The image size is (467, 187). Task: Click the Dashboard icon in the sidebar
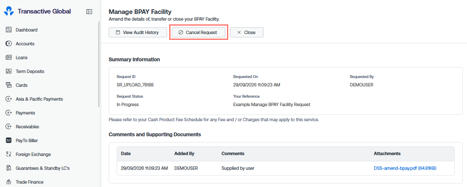[x=9, y=30]
